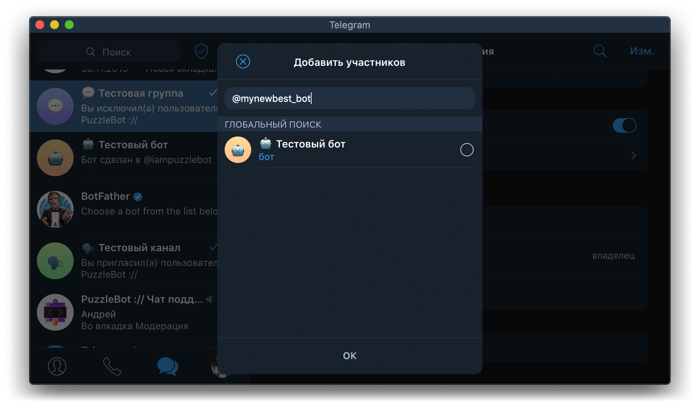Image resolution: width=699 pixels, height=405 pixels.
Task: Open the Тестовая группа chat
Action: (123, 106)
